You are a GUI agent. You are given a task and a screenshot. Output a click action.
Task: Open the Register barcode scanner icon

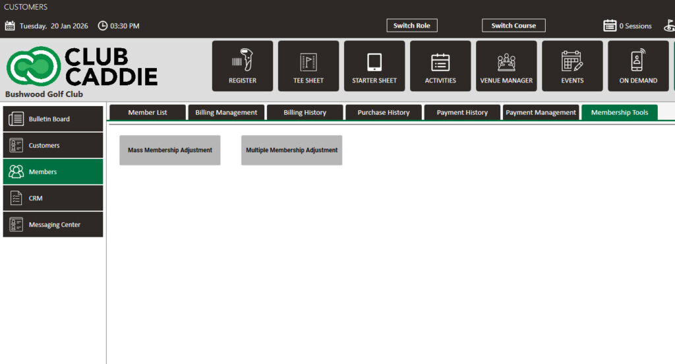[x=242, y=62]
